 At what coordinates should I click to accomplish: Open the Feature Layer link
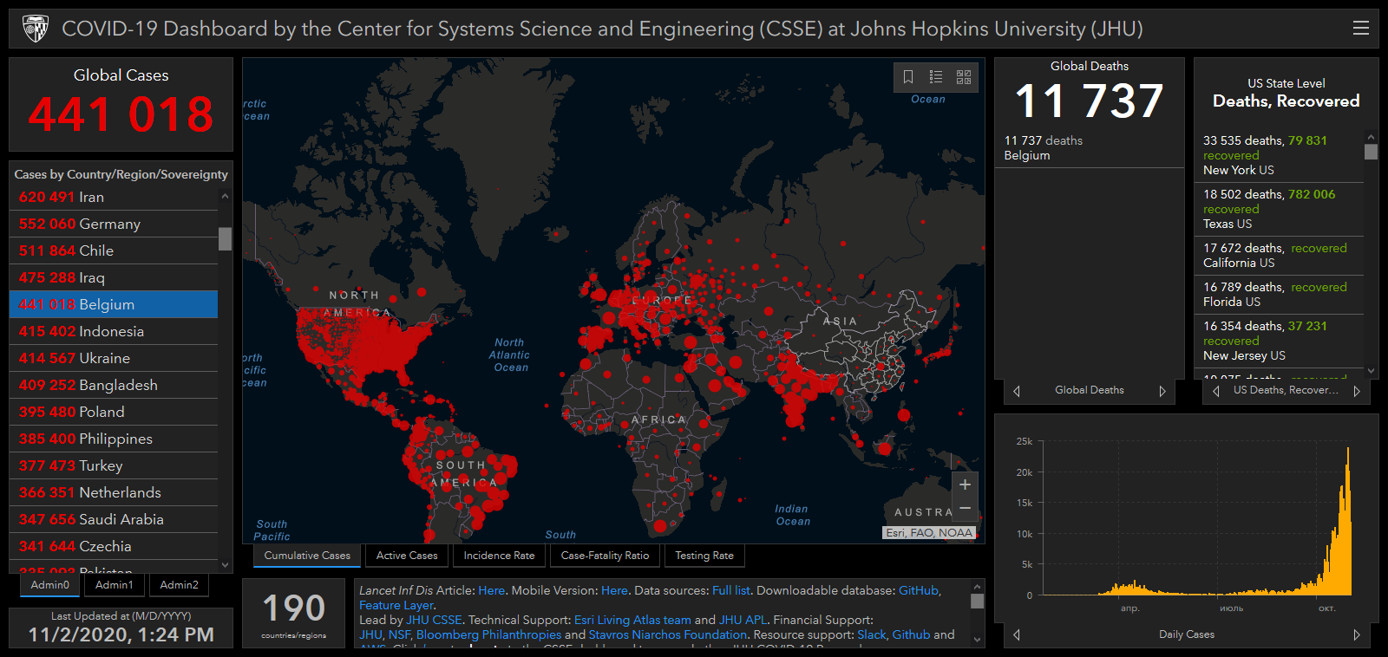coord(396,605)
